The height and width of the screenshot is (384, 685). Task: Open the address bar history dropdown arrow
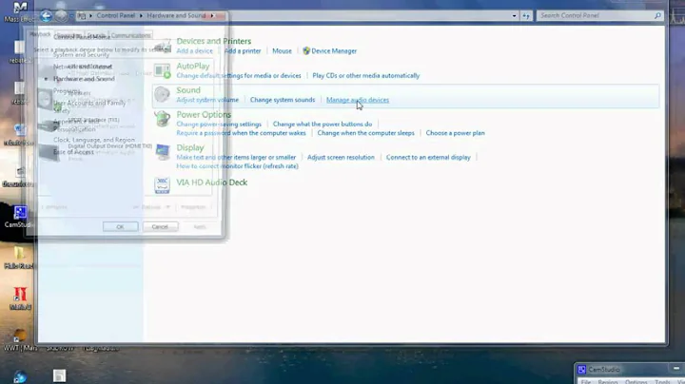click(x=514, y=16)
